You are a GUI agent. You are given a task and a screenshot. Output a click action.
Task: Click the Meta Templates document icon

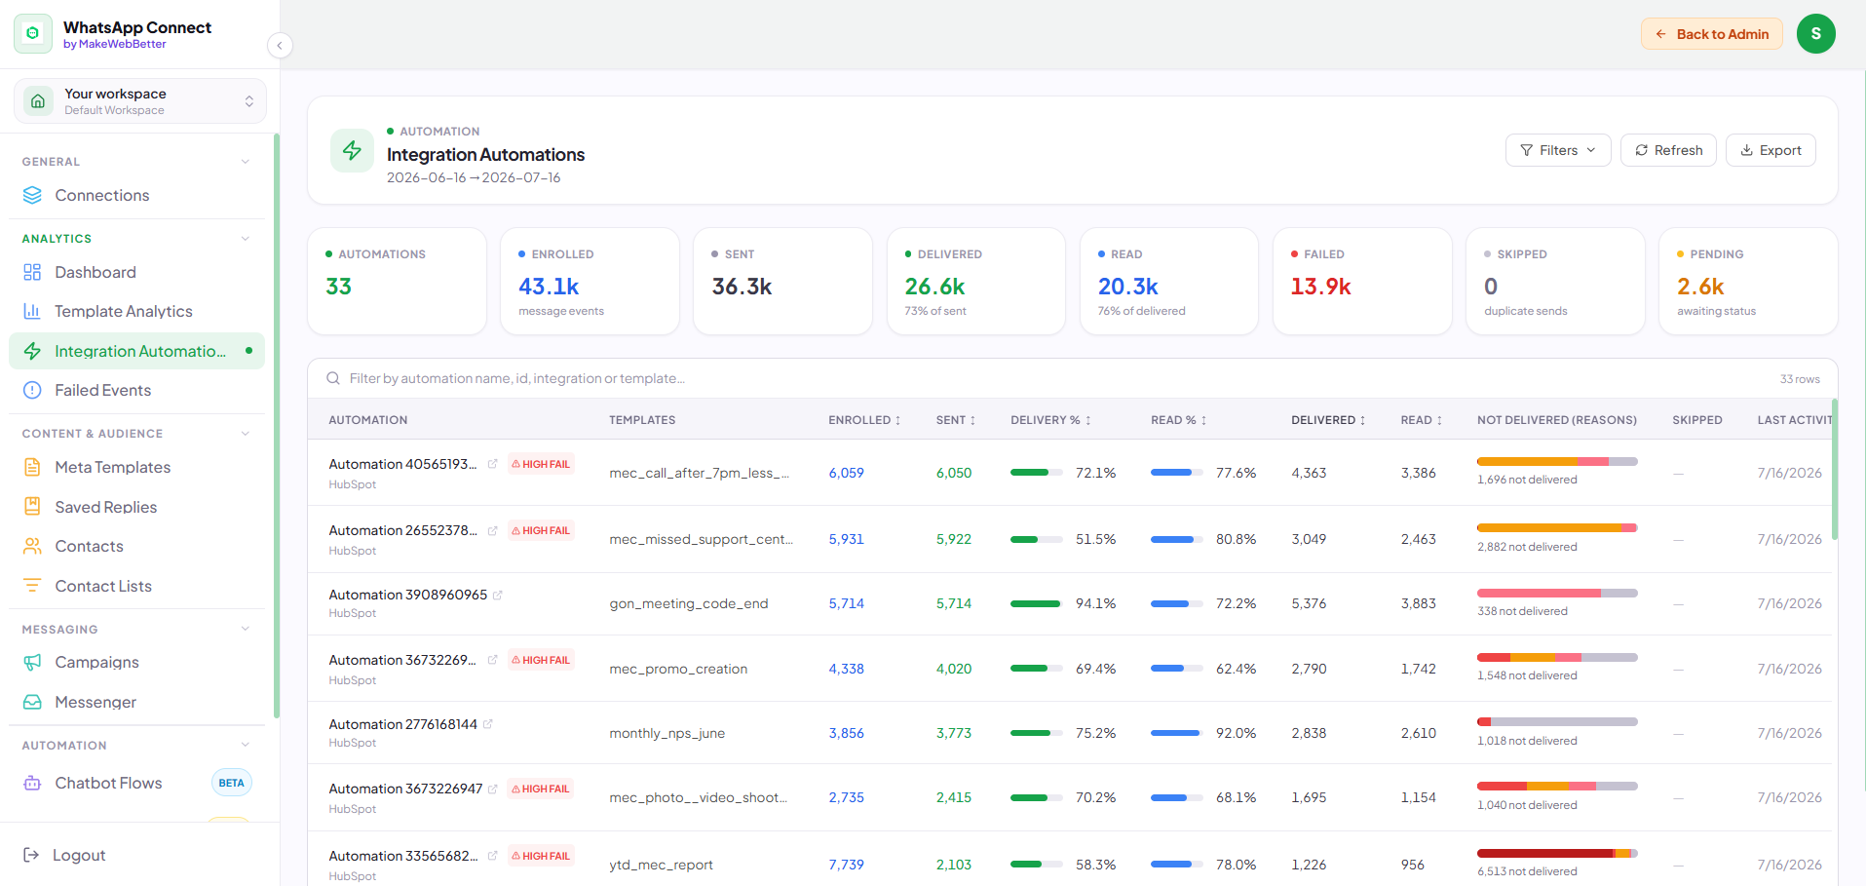[32, 467]
